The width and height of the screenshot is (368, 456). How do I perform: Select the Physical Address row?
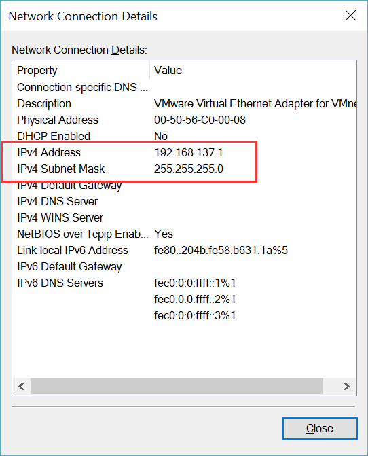(185, 120)
